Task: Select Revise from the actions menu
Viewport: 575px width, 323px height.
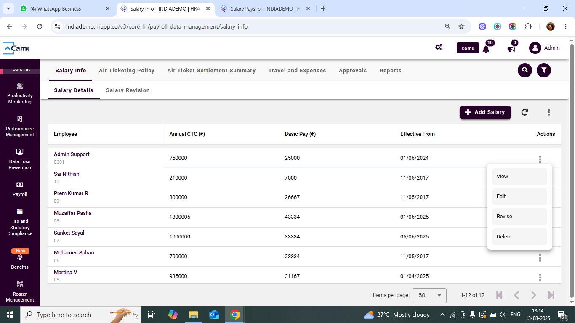Action: tap(519, 217)
